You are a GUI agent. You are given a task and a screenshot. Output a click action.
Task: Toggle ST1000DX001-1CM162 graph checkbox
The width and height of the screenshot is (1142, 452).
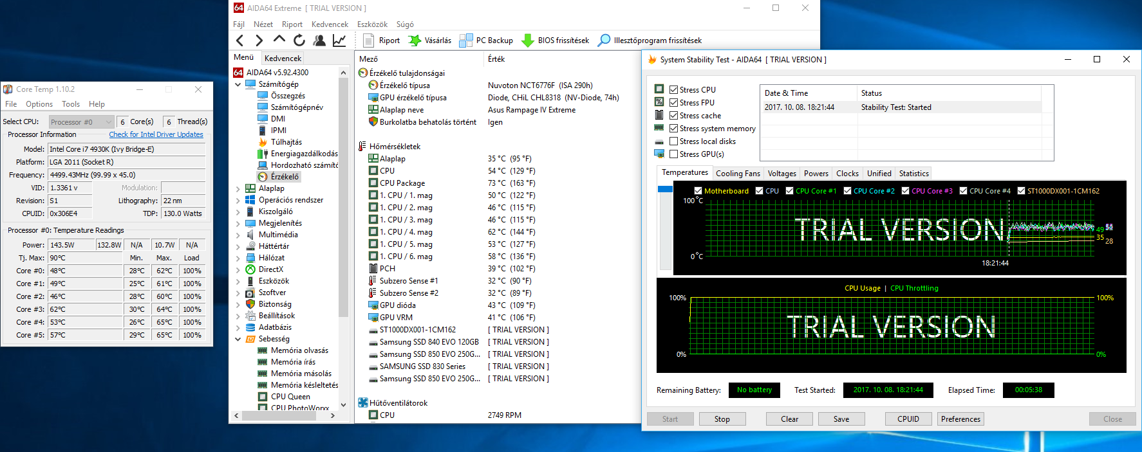[x=1021, y=191]
